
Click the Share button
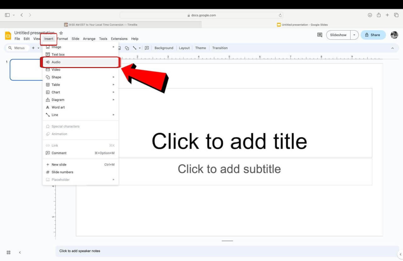[373, 35]
